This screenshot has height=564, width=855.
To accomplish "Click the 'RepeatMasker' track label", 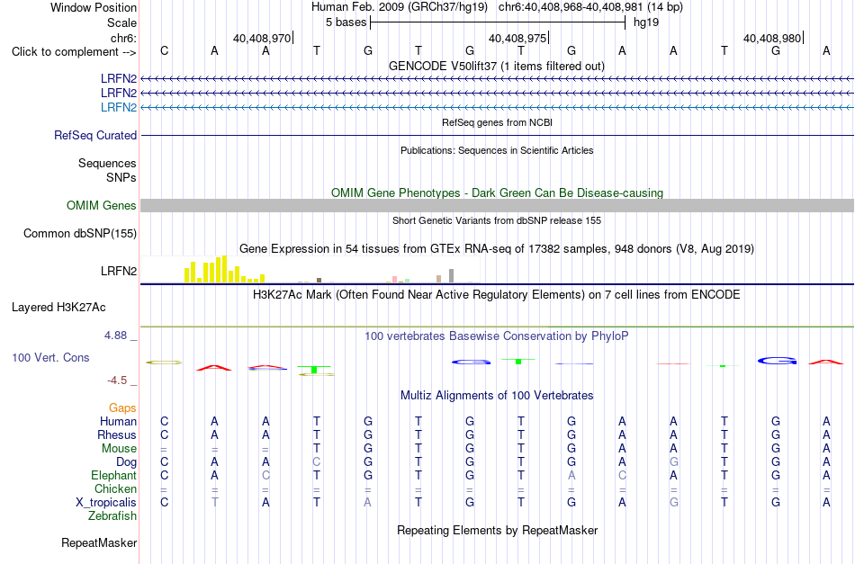I will 99,542.
